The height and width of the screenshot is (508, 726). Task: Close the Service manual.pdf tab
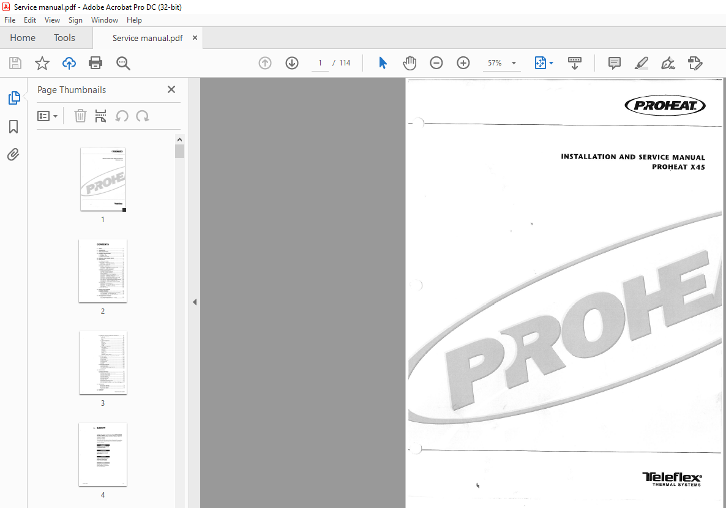[195, 37]
